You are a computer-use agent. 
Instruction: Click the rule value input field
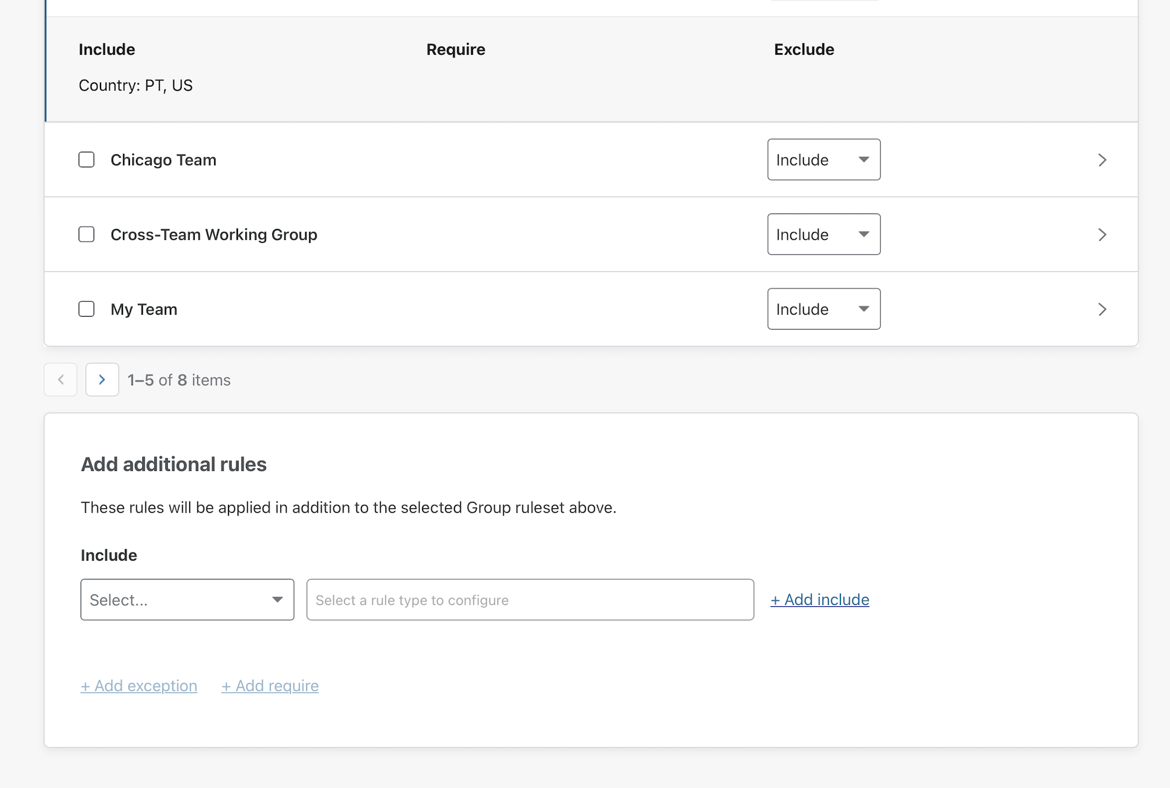(x=530, y=600)
